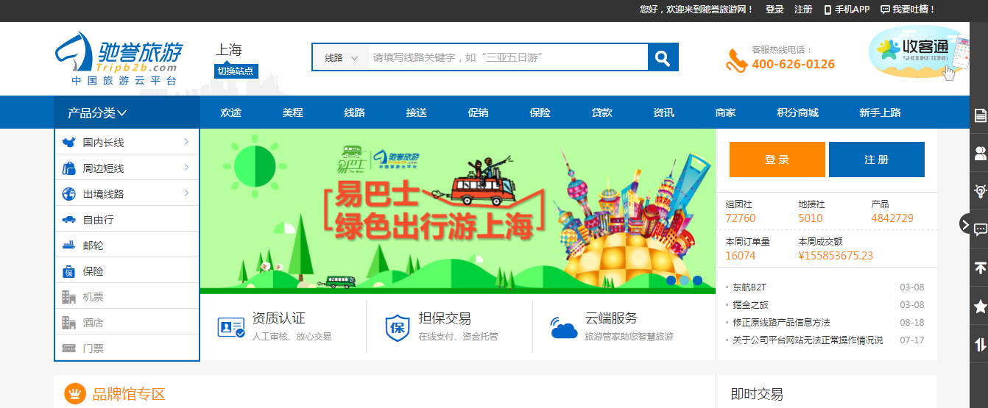Click the lightbulb help icon in sidebar

coord(980,191)
